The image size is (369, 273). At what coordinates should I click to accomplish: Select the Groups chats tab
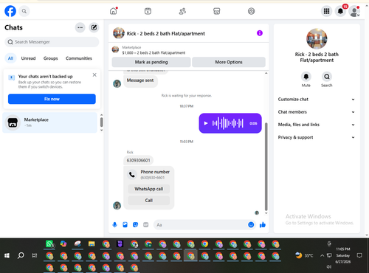click(x=50, y=58)
